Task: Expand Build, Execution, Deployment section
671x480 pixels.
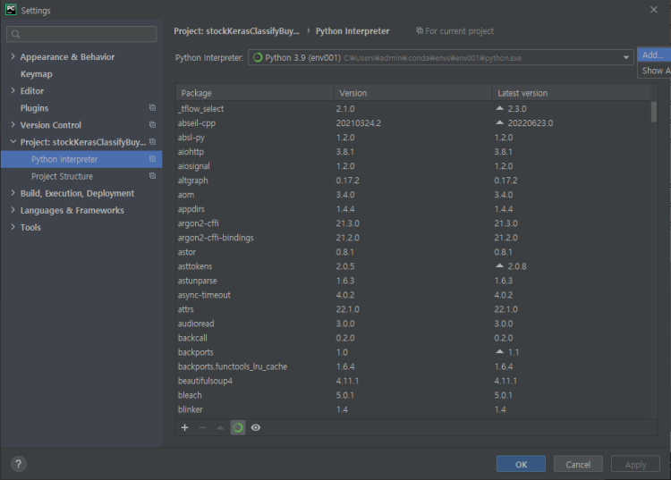Action: pyautogui.click(x=13, y=193)
